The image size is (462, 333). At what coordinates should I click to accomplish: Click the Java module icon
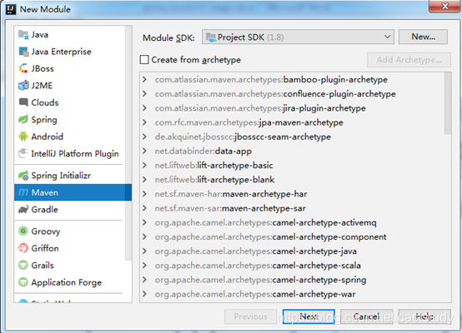23,35
